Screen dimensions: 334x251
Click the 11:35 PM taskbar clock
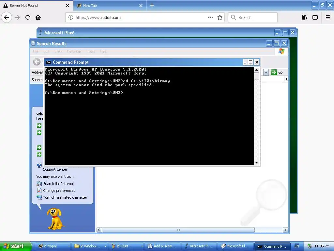click(x=322, y=246)
